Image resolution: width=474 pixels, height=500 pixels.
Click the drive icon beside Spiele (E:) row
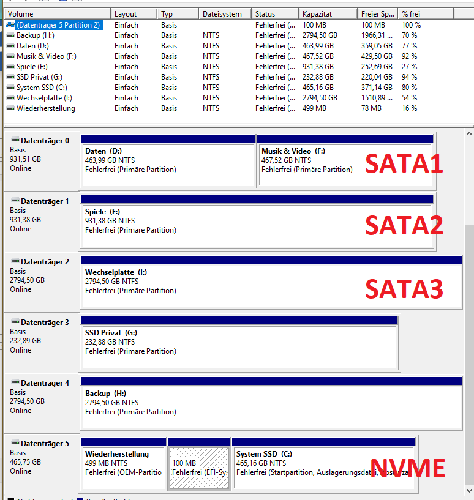pos(10,67)
